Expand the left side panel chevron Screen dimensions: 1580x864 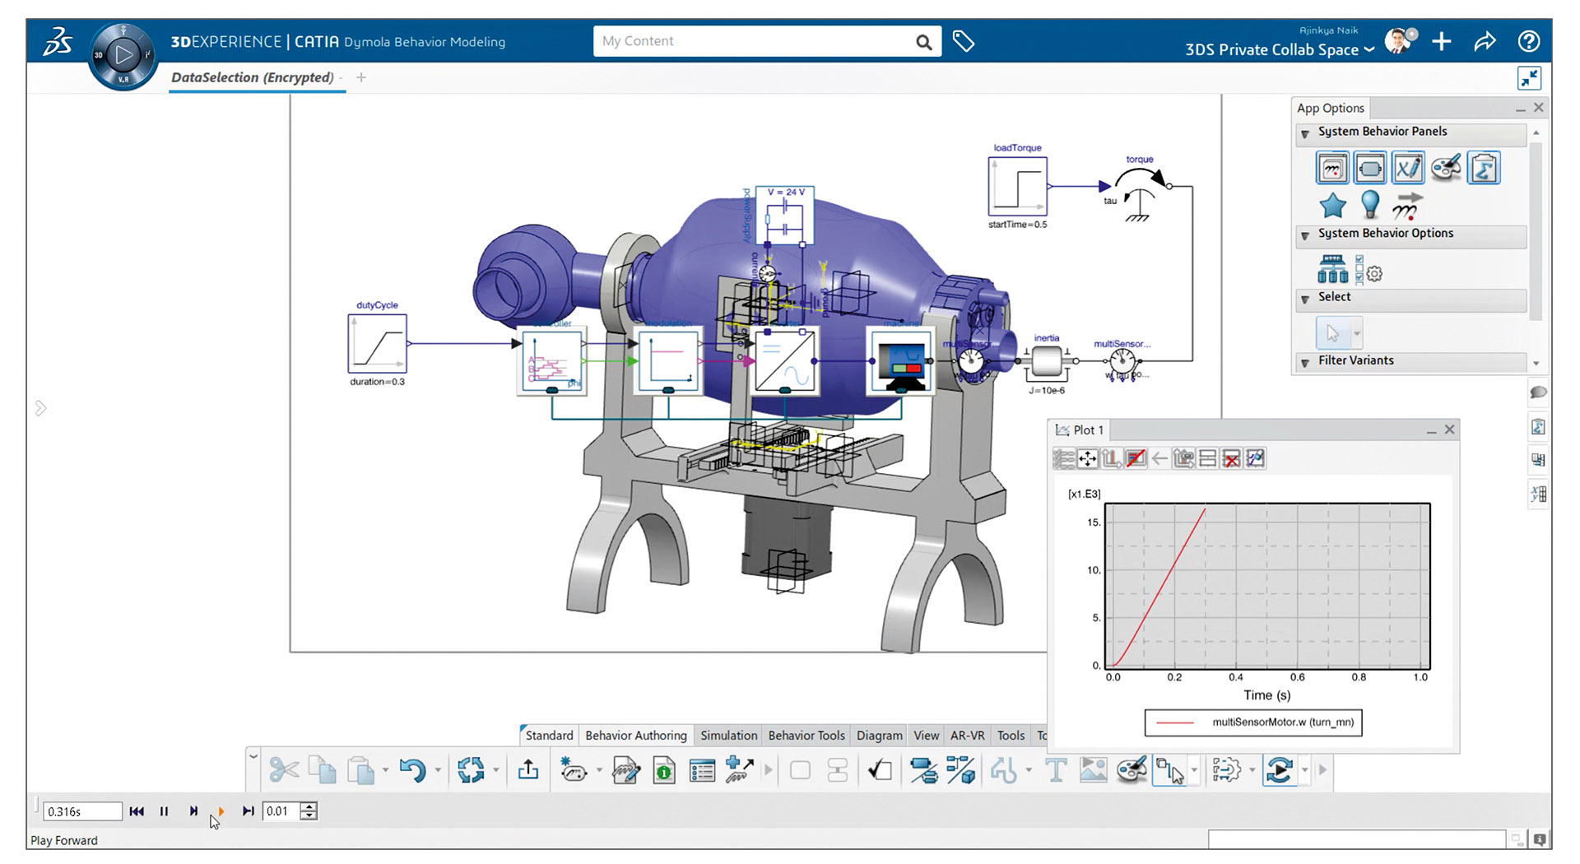pos(40,408)
